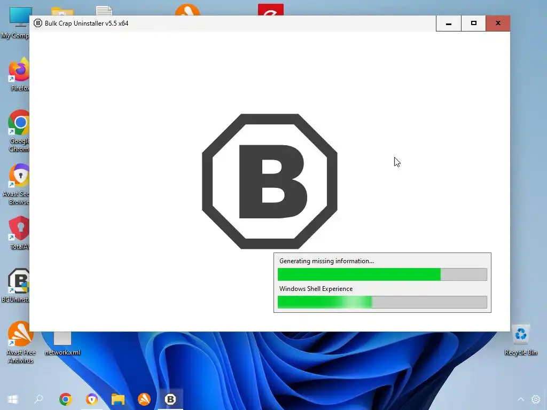Screen dimensions: 547x410
Task: Launch Avast Secure Browser from taskbar
Action: (x=92, y=399)
